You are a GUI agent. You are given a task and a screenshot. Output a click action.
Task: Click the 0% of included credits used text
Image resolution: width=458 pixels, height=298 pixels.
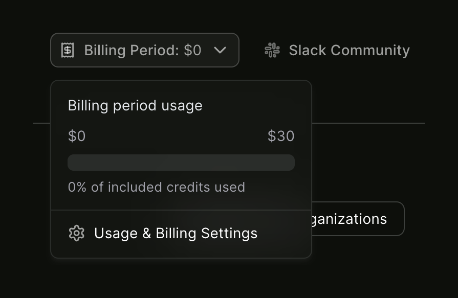point(157,187)
